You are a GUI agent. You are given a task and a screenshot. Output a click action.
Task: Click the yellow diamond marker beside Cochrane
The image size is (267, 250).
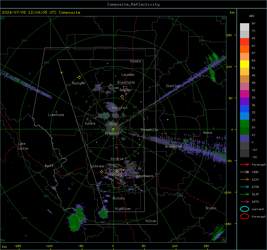click(x=102, y=172)
